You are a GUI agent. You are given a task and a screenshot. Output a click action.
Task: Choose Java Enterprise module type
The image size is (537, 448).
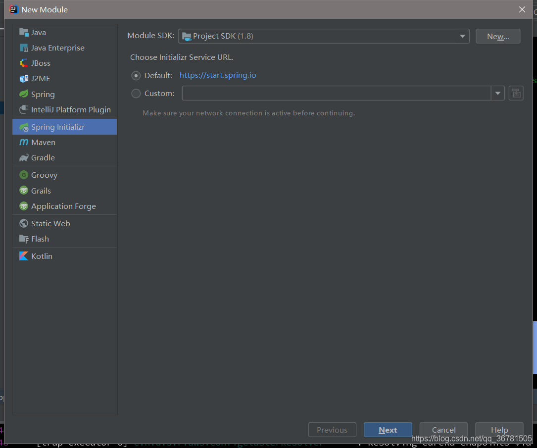(x=64, y=48)
